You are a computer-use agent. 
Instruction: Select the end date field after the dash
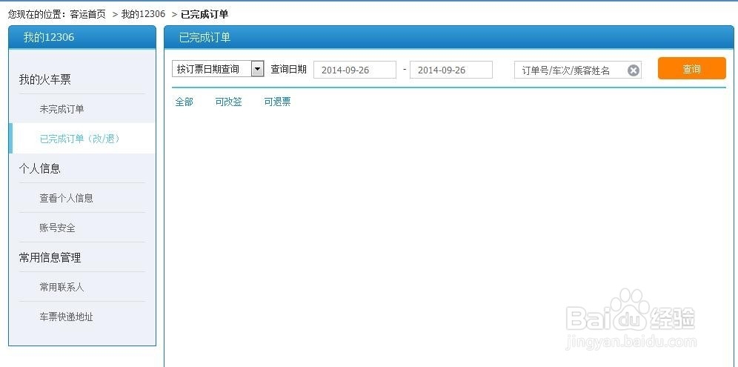[x=451, y=70]
